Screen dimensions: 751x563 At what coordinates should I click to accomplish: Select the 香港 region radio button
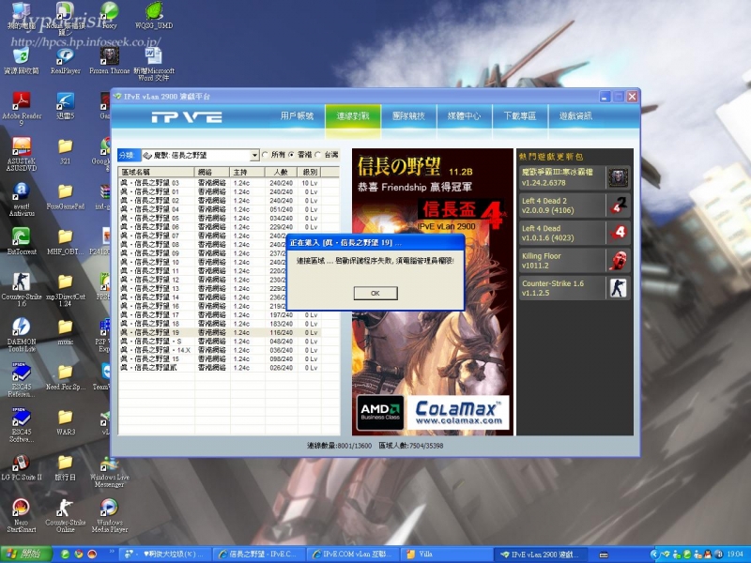pos(292,155)
